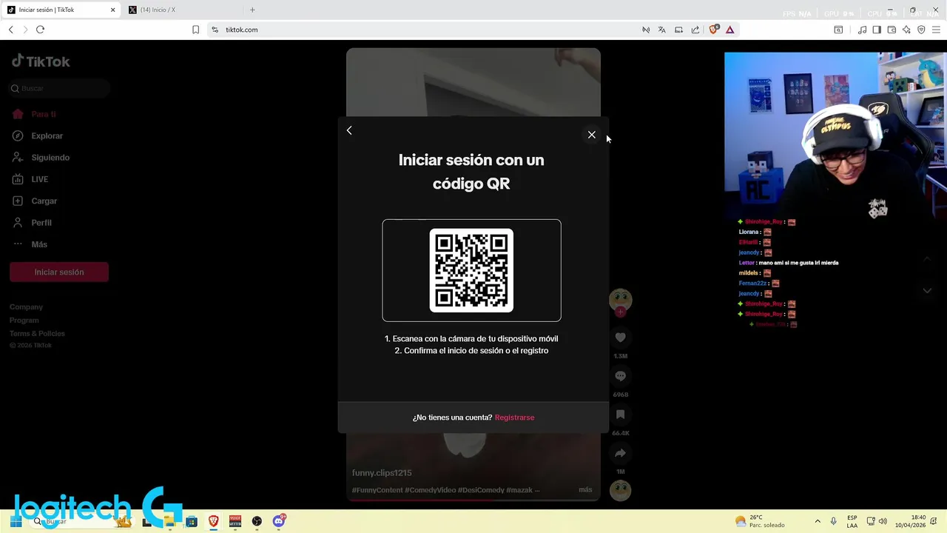Expand the Más options

[39, 244]
